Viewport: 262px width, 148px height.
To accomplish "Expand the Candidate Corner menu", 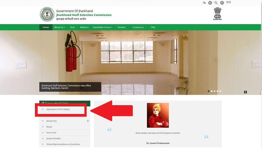I will (x=102, y=27).
